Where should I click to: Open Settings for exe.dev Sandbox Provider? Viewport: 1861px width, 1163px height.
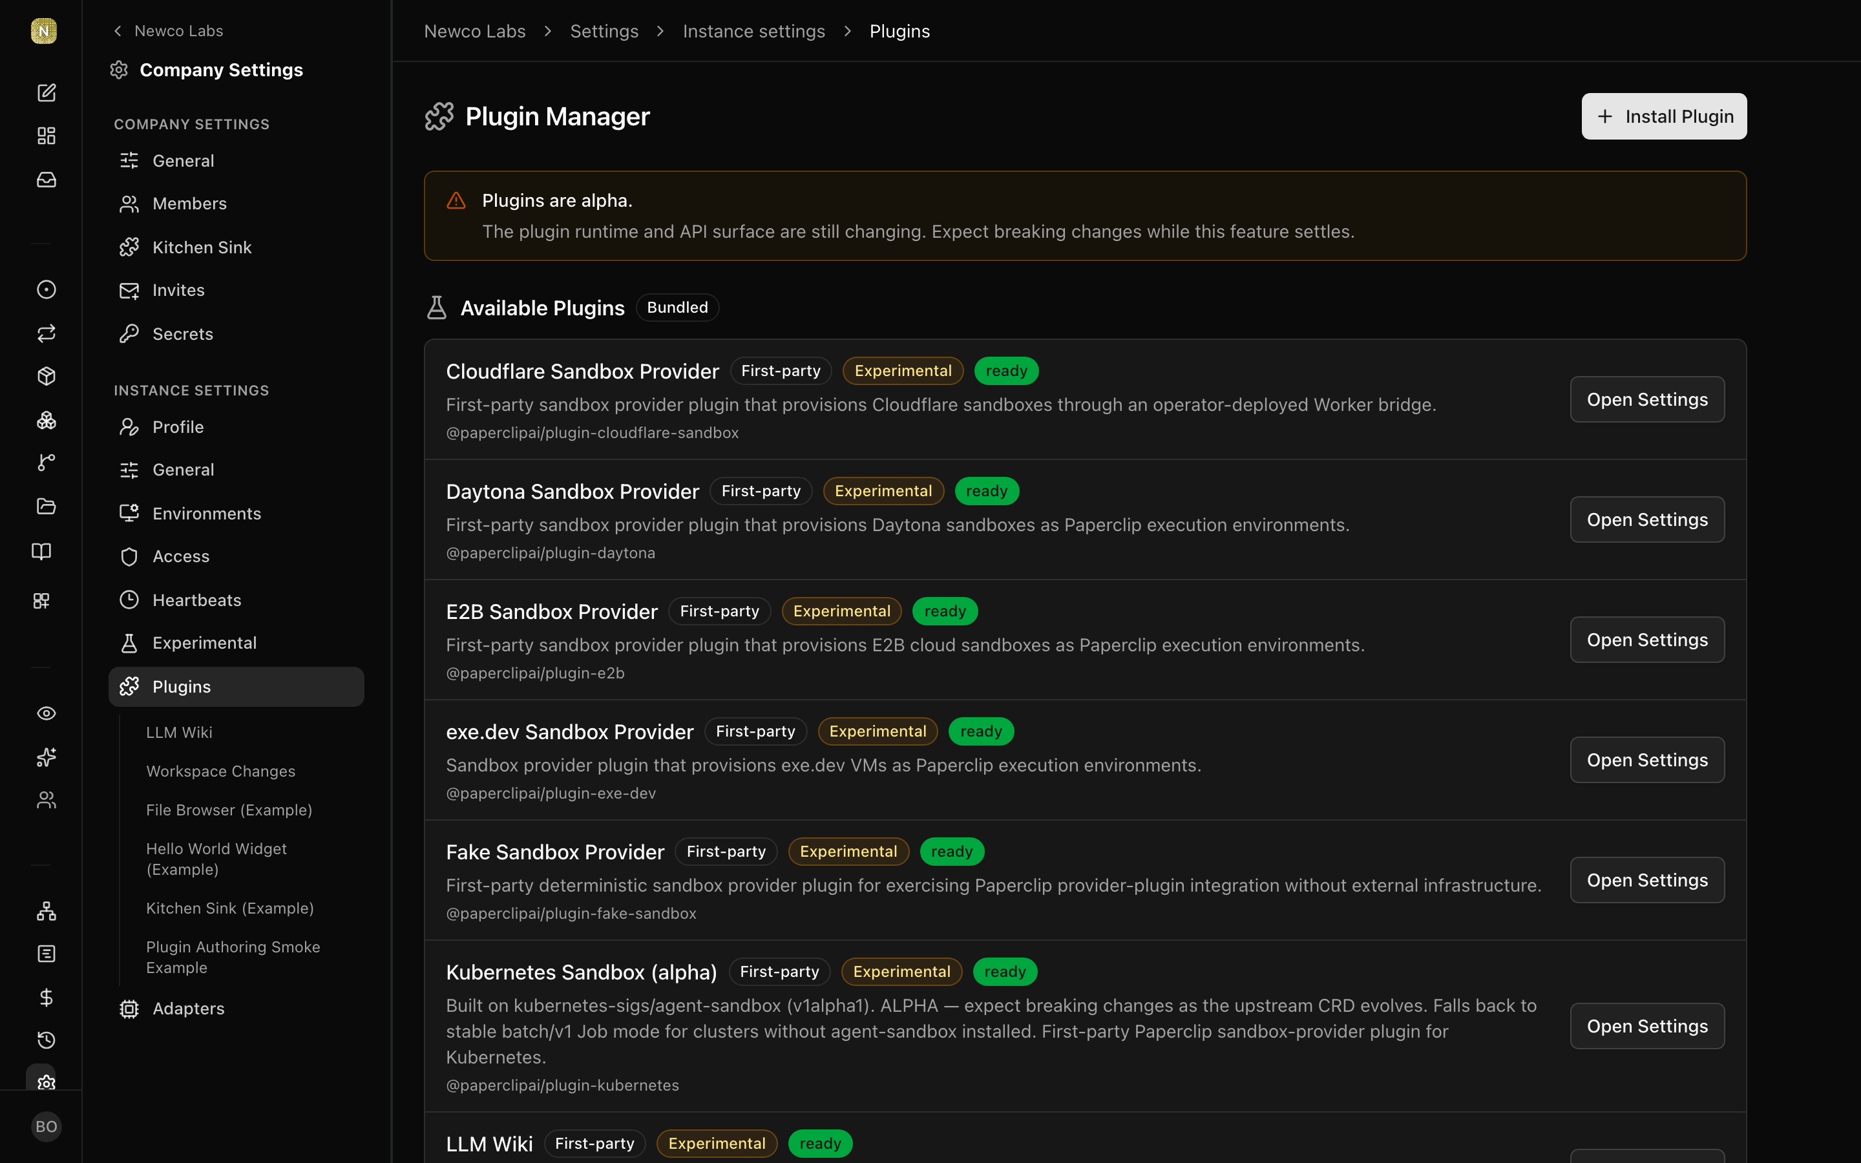click(1647, 760)
